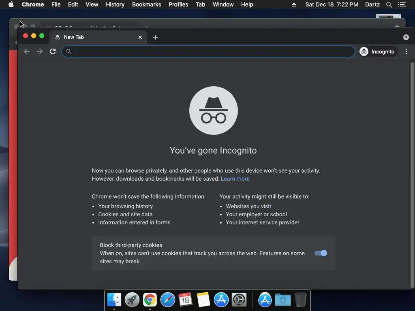Click the Forward navigation arrow
Image resolution: width=415 pixels, height=311 pixels.
tap(40, 51)
